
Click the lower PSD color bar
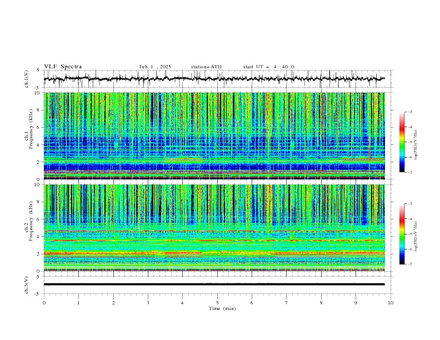[x=402, y=234]
